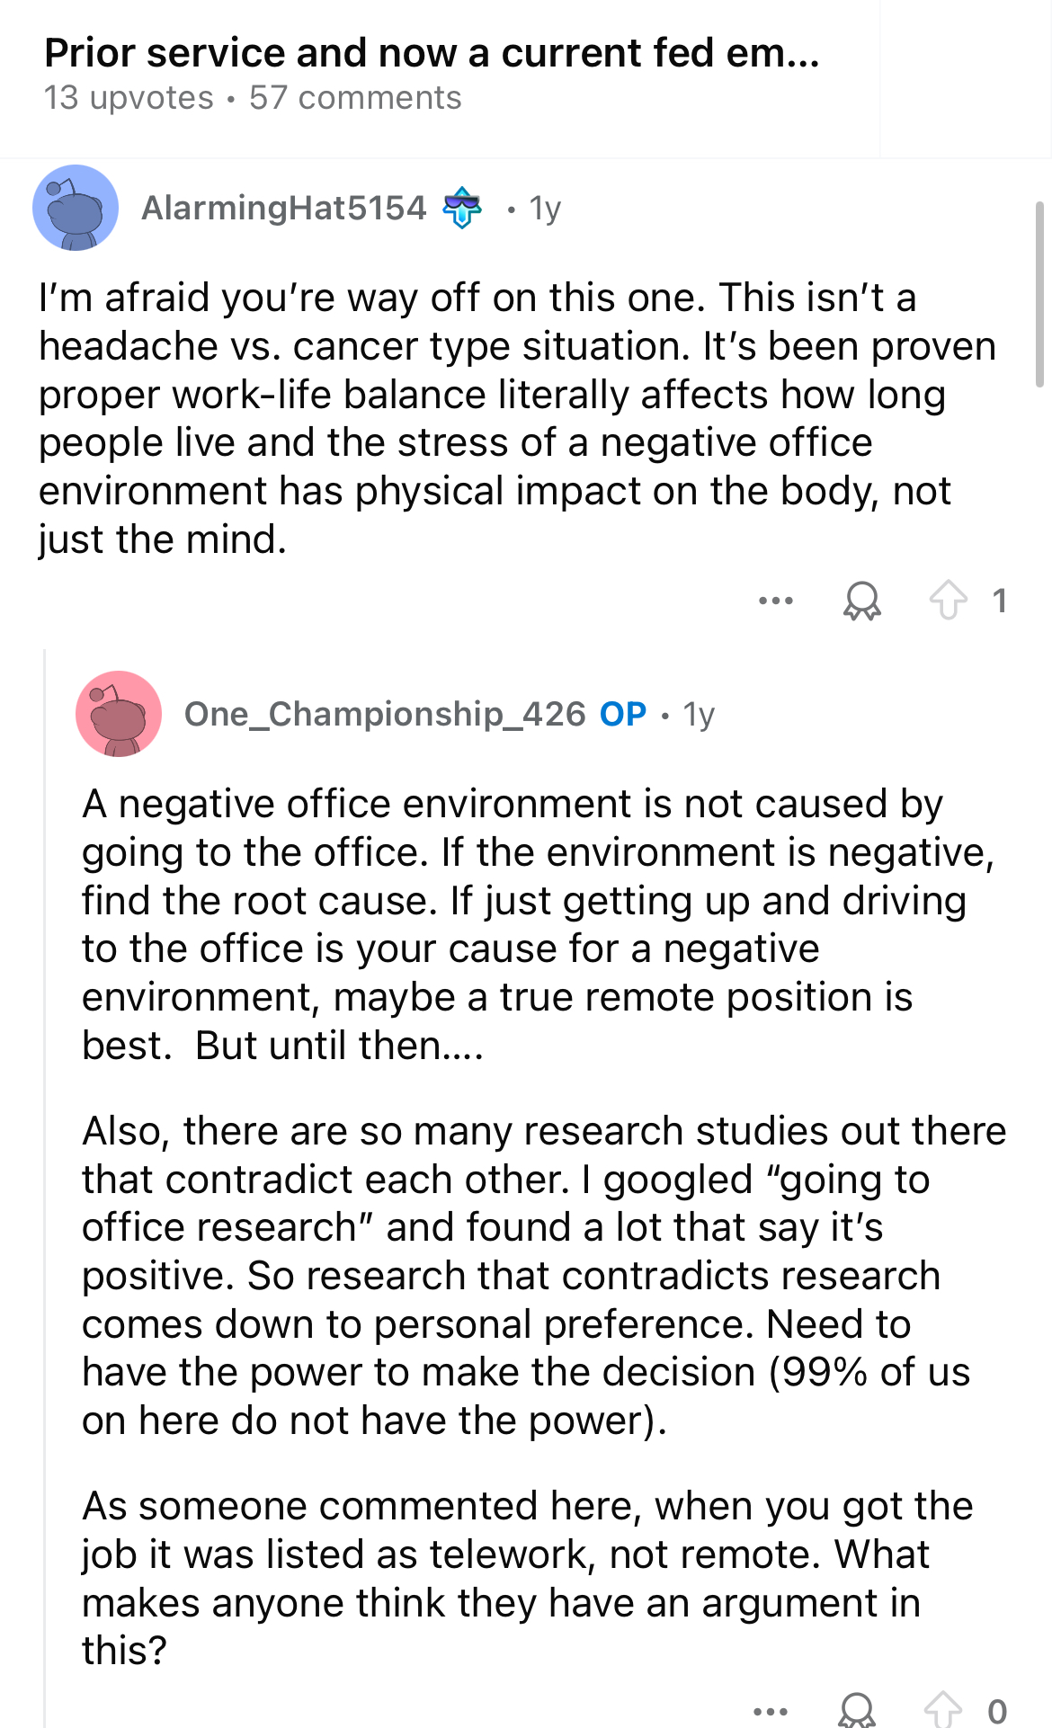The height and width of the screenshot is (1728, 1052).
Task: Open the post title 'Prior service and now a current fed em...'
Action: tap(432, 53)
